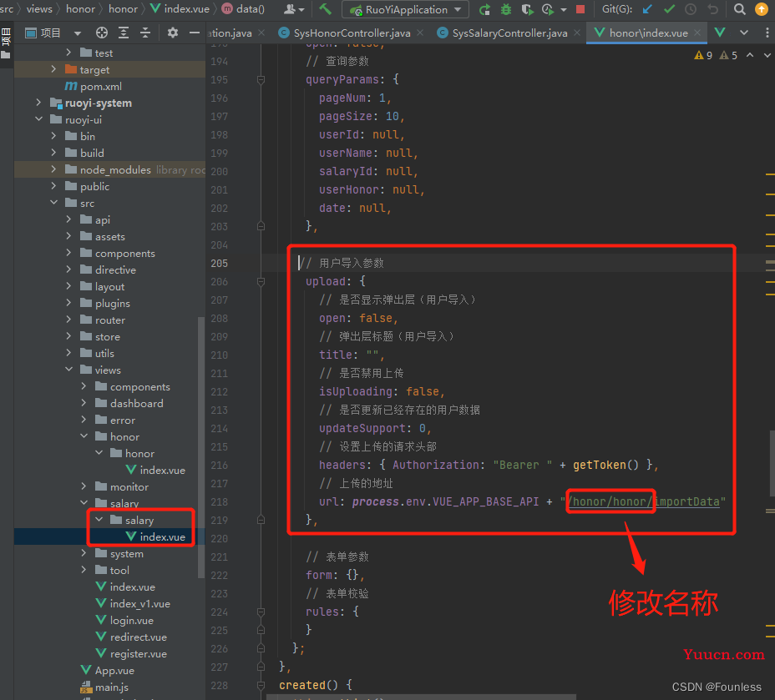The height and width of the screenshot is (700, 775).
Task: Start debugging with the bug icon
Action: [x=506, y=9]
